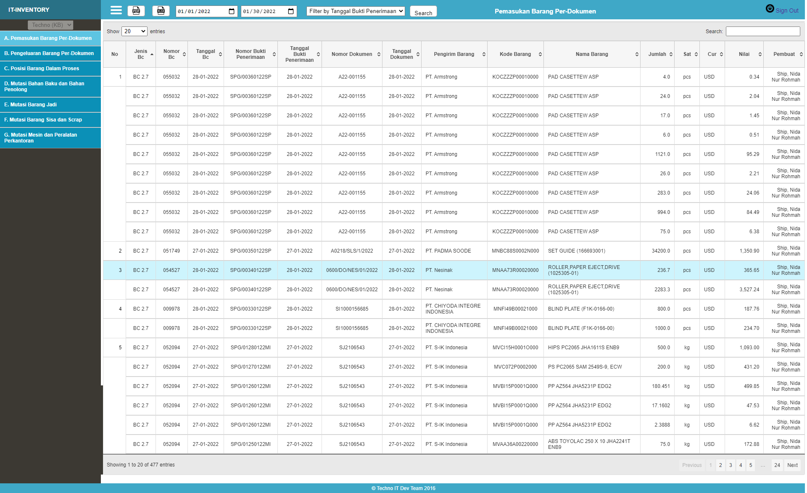Screen dimensions: 807x493
Task: Sort by Nilai column arrow
Action: (760, 54)
